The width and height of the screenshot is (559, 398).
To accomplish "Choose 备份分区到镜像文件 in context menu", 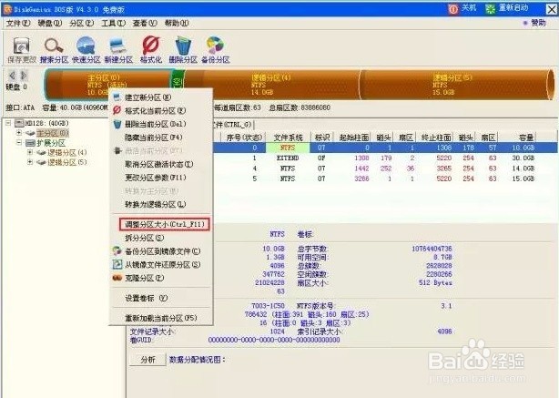I will (x=161, y=251).
